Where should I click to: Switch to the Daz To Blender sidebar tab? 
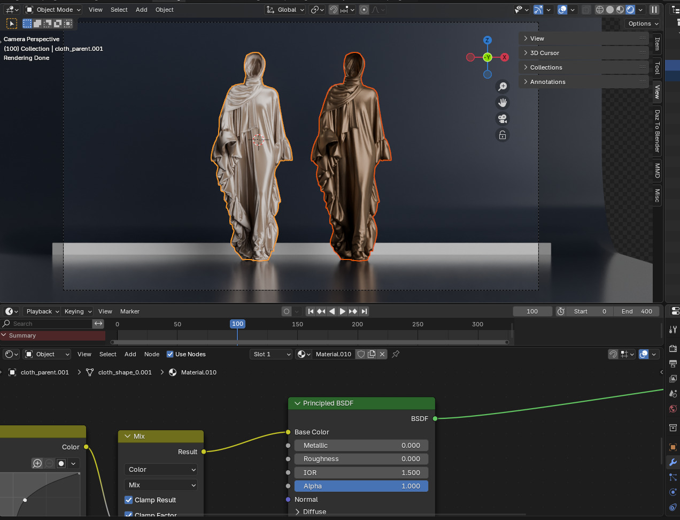click(658, 131)
